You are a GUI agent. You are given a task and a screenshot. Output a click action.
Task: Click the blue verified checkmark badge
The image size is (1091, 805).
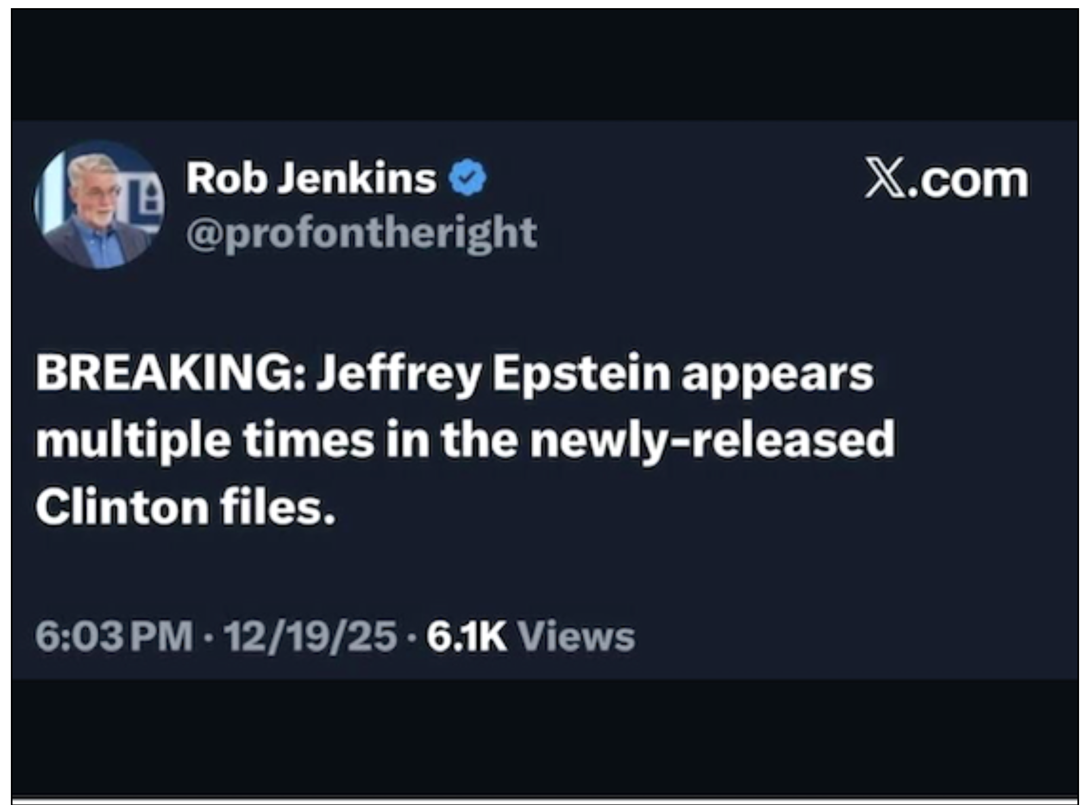466,178
